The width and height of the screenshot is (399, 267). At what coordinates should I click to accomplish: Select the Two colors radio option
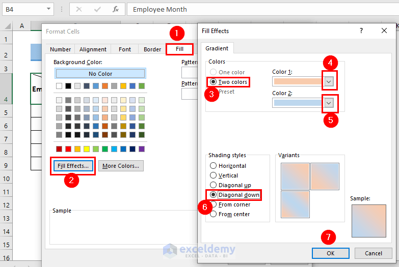click(228, 82)
